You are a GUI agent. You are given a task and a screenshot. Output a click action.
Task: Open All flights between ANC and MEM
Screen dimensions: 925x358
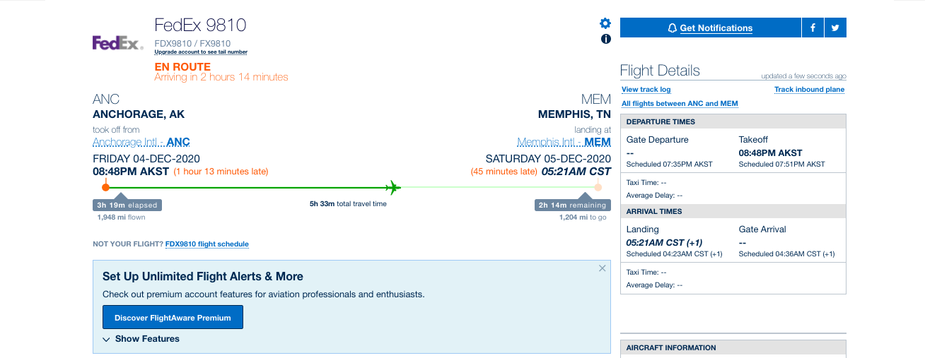[680, 104]
